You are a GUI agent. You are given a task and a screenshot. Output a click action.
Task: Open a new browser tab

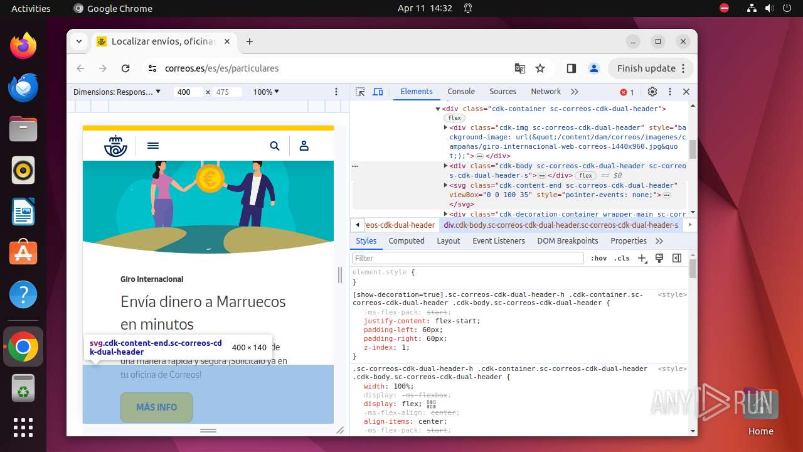tap(250, 41)
